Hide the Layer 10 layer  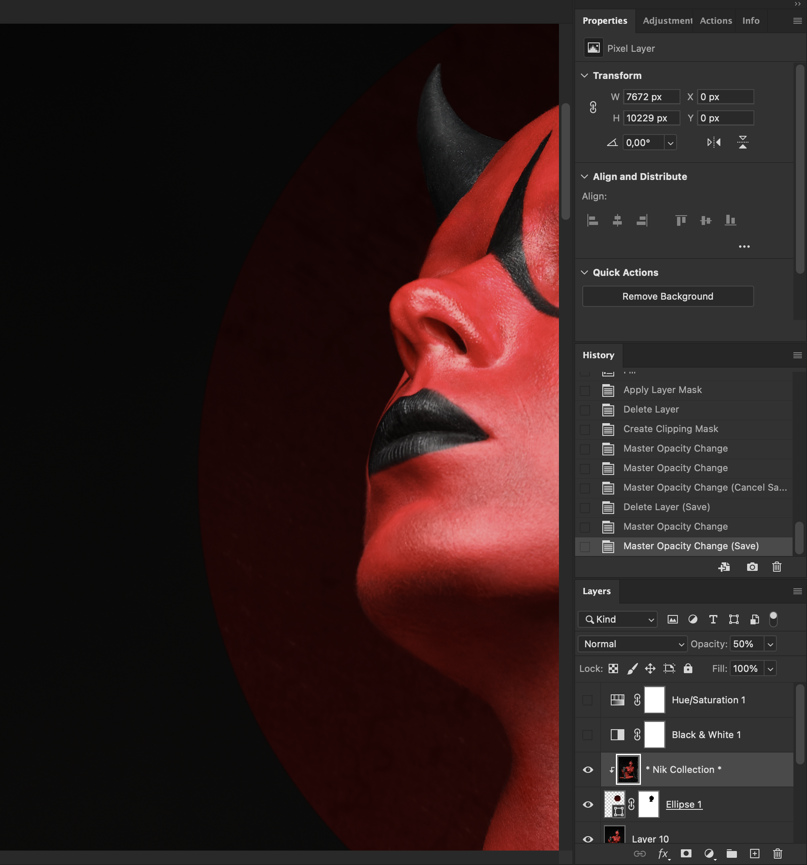point(588,840)
